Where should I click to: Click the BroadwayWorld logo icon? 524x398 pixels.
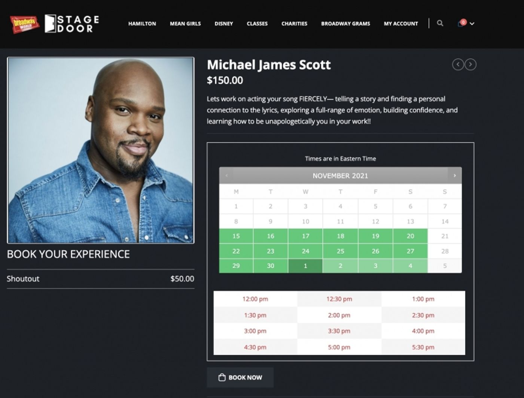(24, 24)
